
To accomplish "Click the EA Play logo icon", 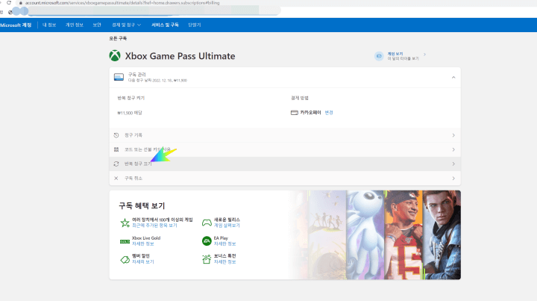I will coord(207,241).
